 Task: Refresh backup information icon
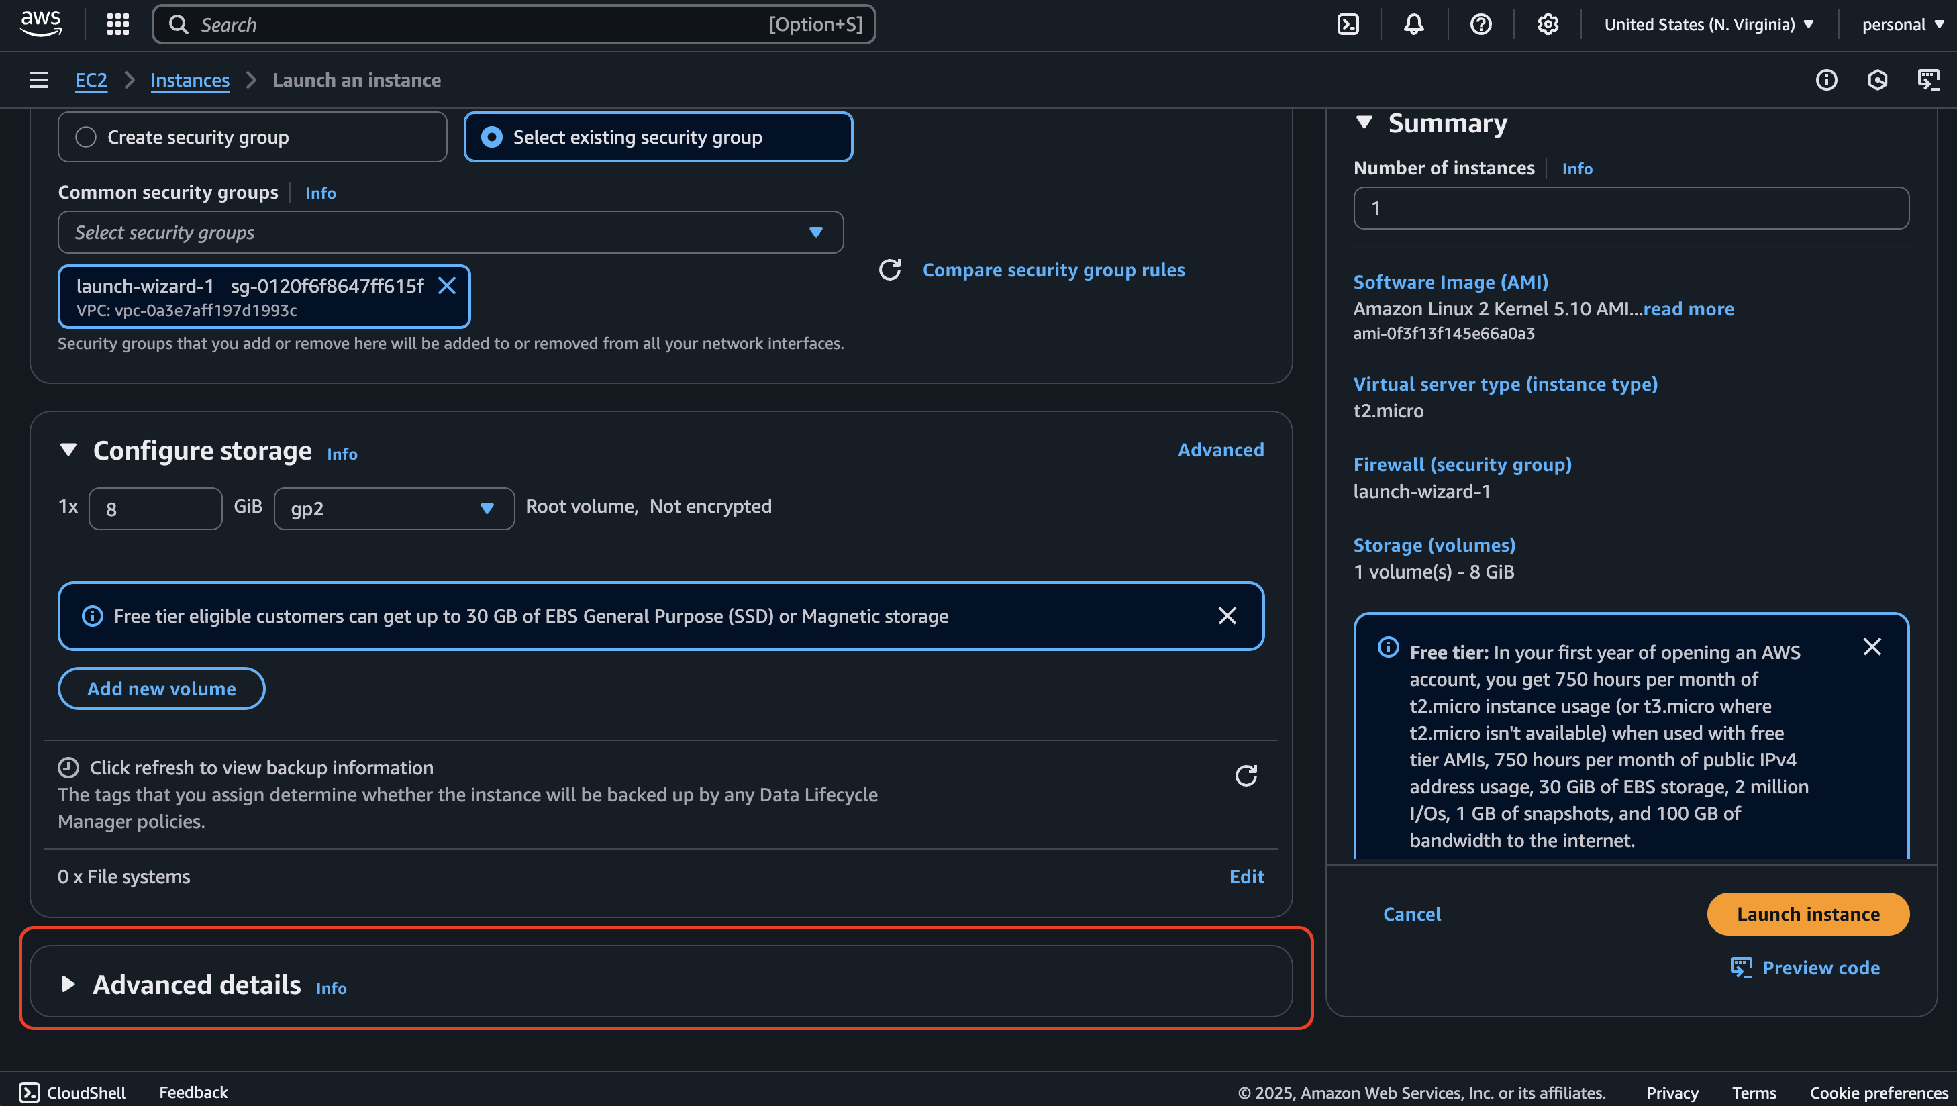[x=1246, y=775]
